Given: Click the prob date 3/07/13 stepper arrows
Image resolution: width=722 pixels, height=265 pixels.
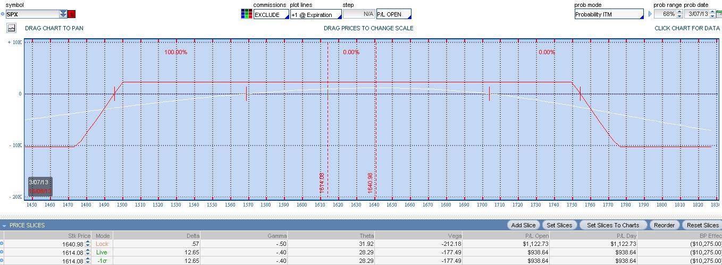Looking at the screenshot, I should [x=712, y=14].
